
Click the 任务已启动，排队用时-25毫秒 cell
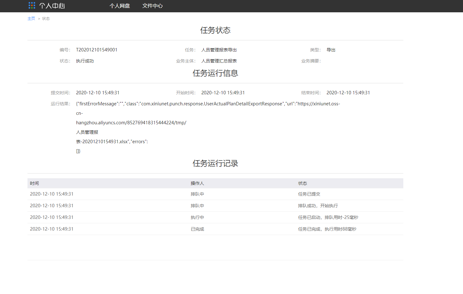328,217
